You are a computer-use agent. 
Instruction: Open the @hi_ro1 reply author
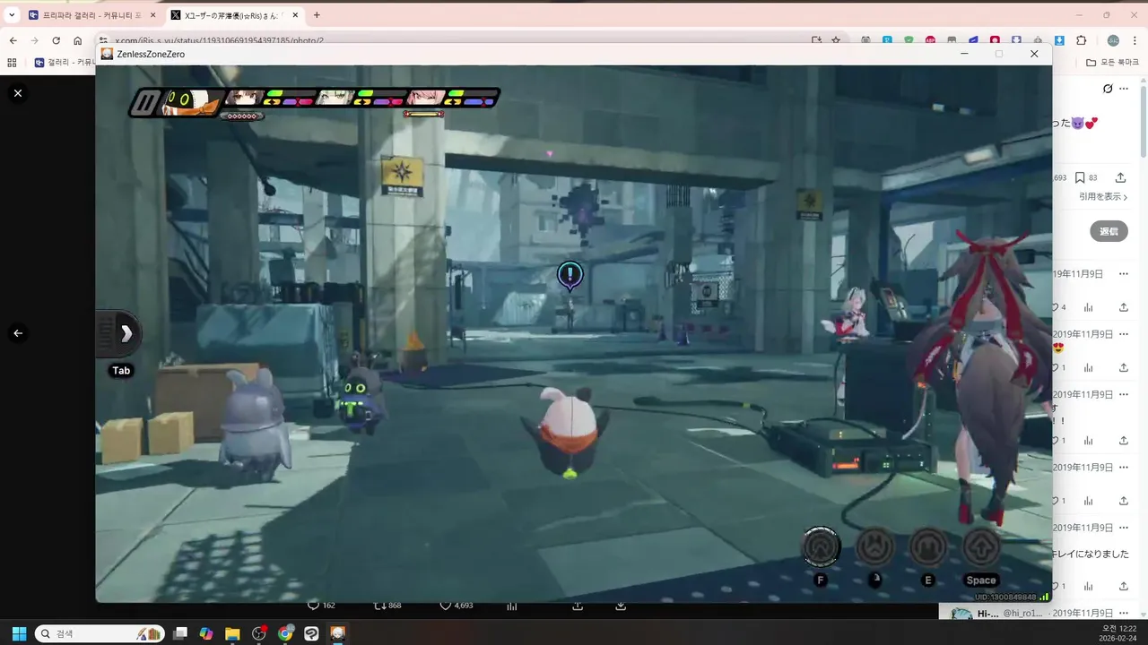pyautogui.click(x=1023, y=613)
